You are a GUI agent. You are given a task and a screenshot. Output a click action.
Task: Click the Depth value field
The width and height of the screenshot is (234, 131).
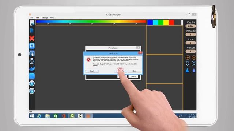[190, 26]
